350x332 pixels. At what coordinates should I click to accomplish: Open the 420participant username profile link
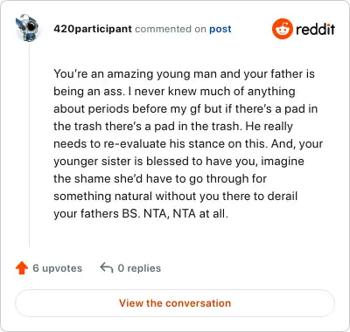(x=93, y=29)
